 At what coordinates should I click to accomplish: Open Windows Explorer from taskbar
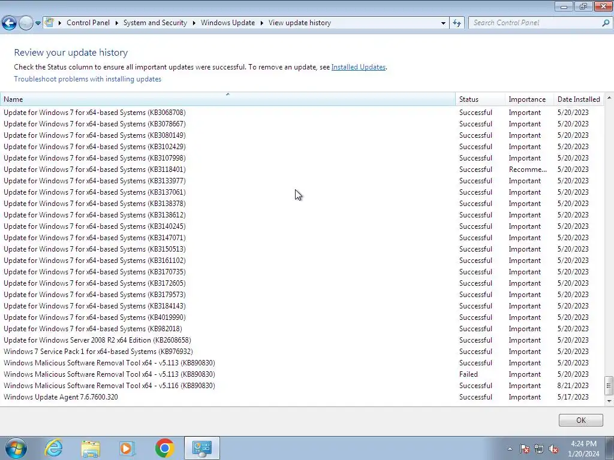click(91, 448)
